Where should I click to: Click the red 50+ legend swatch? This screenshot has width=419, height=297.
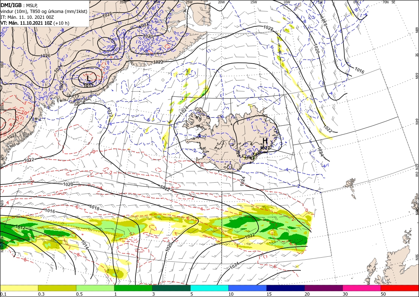pyautogui.click(x=400, y=288)
